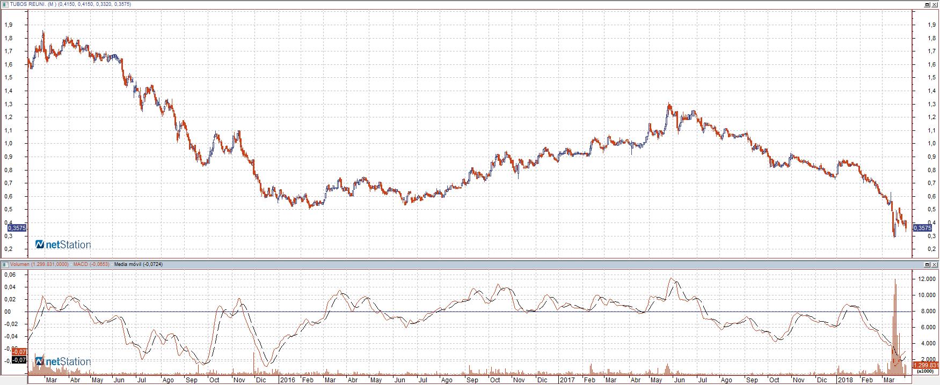Close the Volumen MACD indicator panel
The width and height of the screenshot is (940, 385).
[x=935, y=264]
